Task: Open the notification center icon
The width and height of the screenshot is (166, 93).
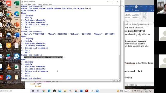Action: [150, 91]
